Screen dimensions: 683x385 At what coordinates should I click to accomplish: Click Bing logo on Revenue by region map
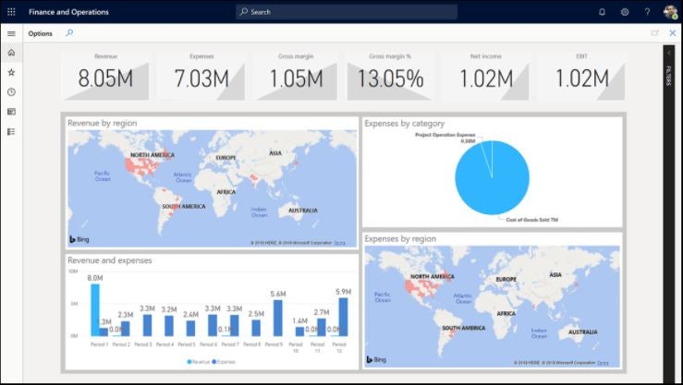pyautogui.click(x=79, y=239)
